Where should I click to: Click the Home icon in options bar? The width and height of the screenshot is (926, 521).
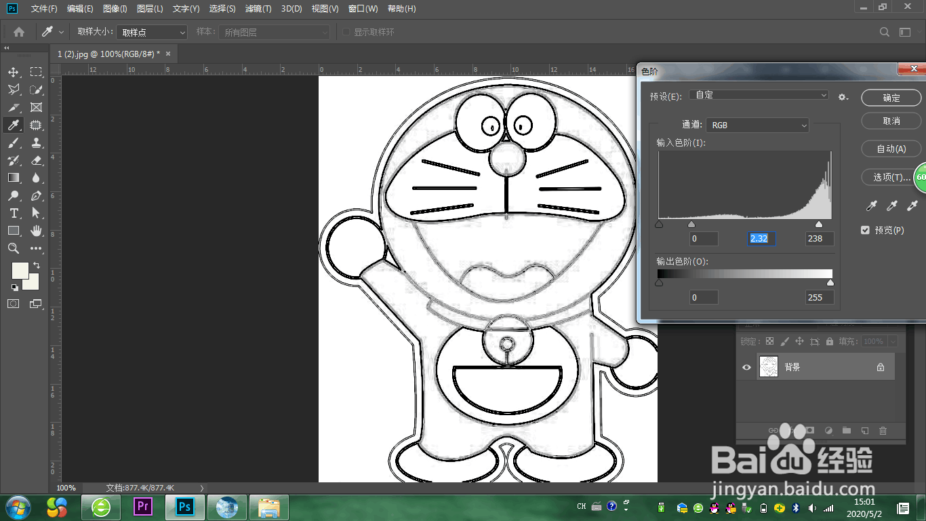(x=19, y=32)
